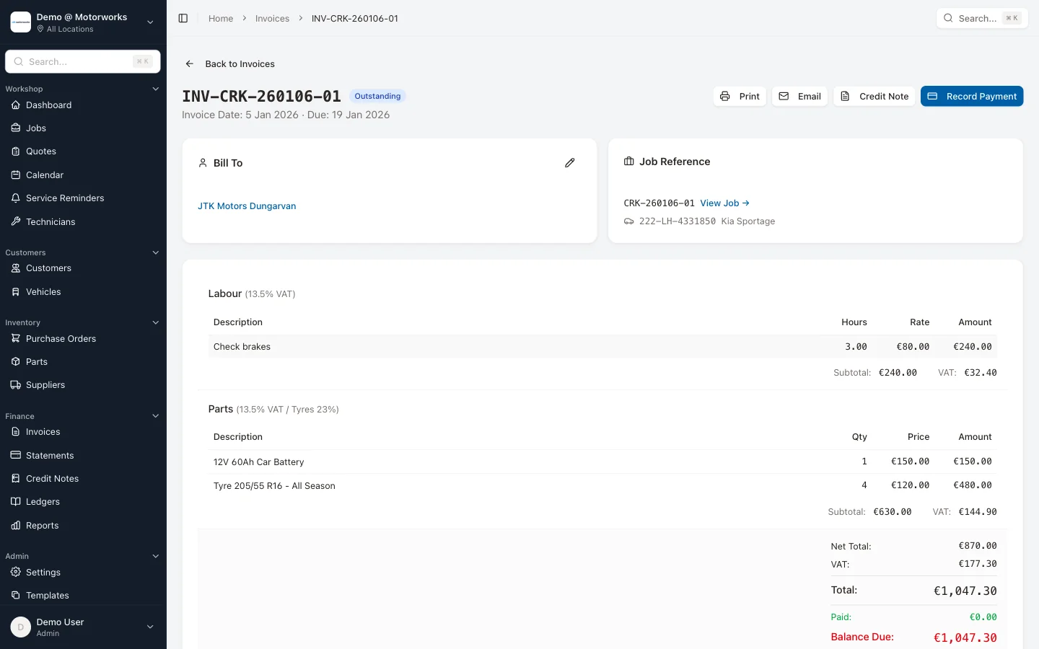
Task: Click the back arrow icon beside Back to Invoices
Action: [x=190, y=64]
